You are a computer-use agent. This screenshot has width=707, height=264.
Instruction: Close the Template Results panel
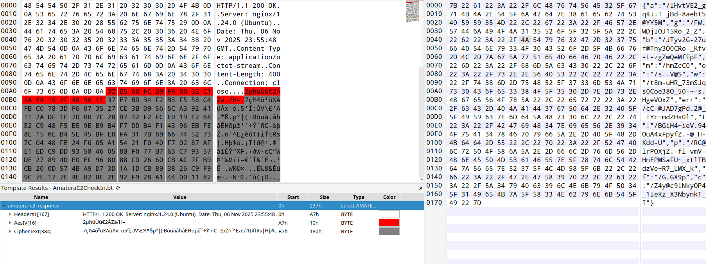point(421,188)
